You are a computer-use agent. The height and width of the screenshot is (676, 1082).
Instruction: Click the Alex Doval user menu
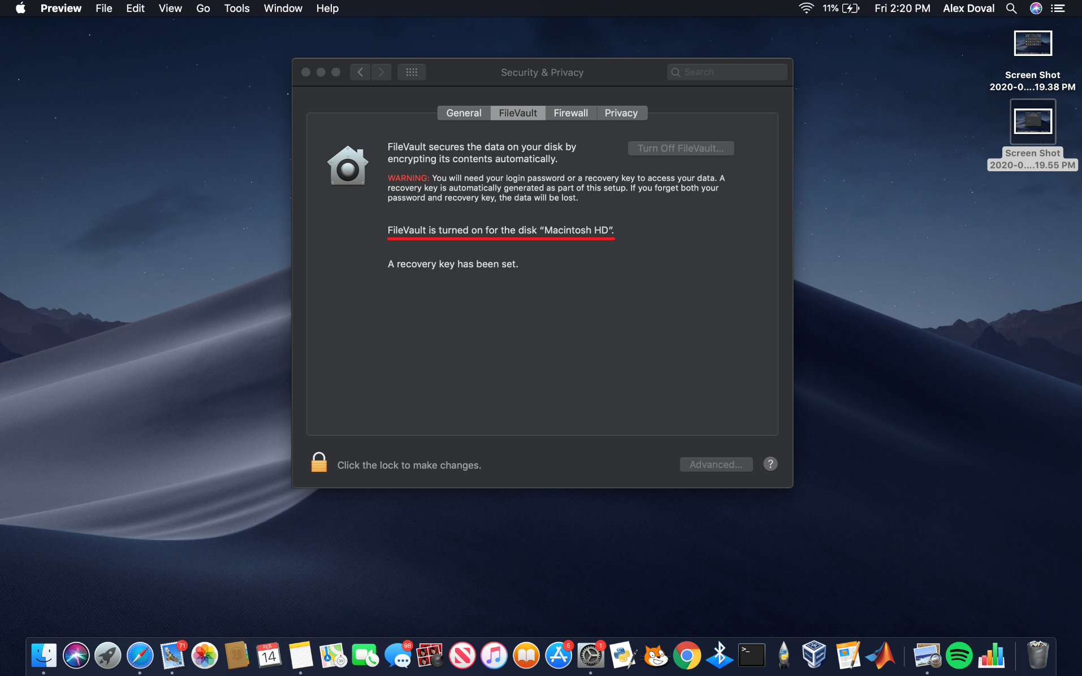(968, 8)
